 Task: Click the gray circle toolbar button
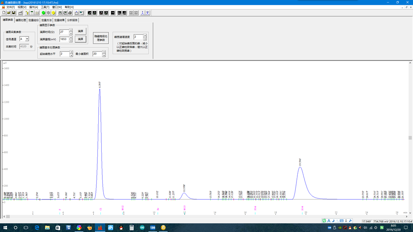point(48,13)
